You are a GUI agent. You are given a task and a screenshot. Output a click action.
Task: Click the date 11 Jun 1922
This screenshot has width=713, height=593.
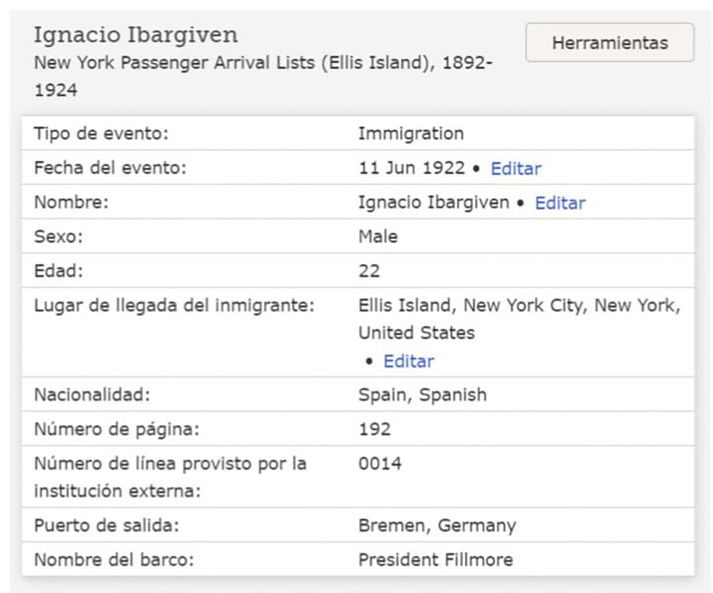[411, 169]
